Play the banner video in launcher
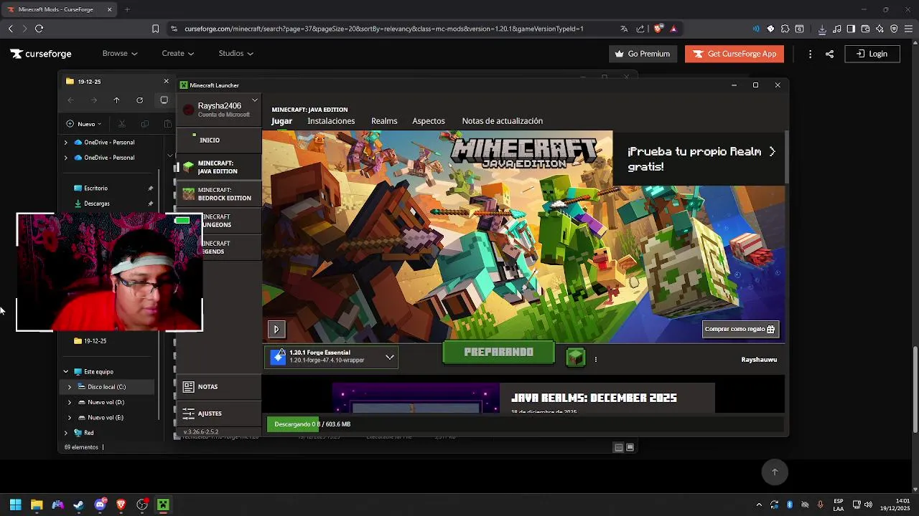919x516 pixels. click(276, 330)
